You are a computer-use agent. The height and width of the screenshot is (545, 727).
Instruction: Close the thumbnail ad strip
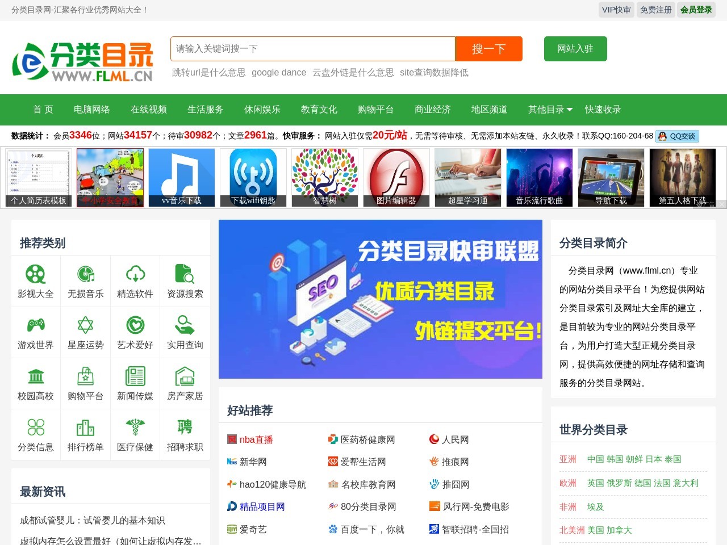click(x=721, y=204)
